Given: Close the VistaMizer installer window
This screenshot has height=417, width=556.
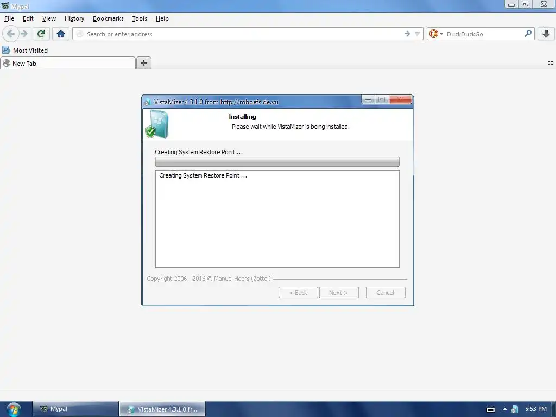Looking at the screenshot, I should (x=400, y=100).
